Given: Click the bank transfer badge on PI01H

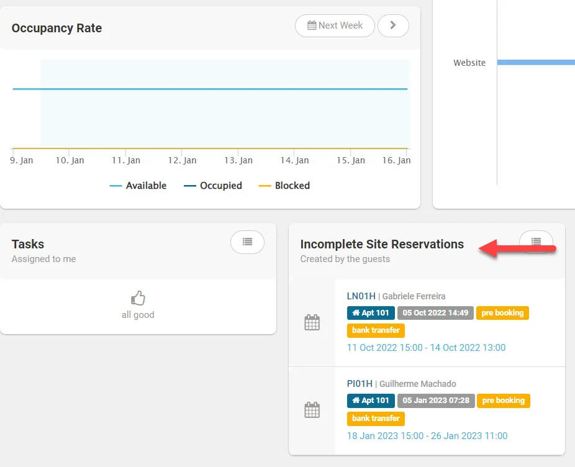Looking at the screenshot, I should [x=376, y=419].
